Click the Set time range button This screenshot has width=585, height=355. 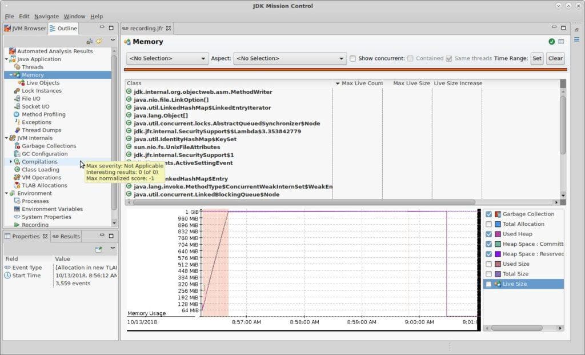(537, 58)
